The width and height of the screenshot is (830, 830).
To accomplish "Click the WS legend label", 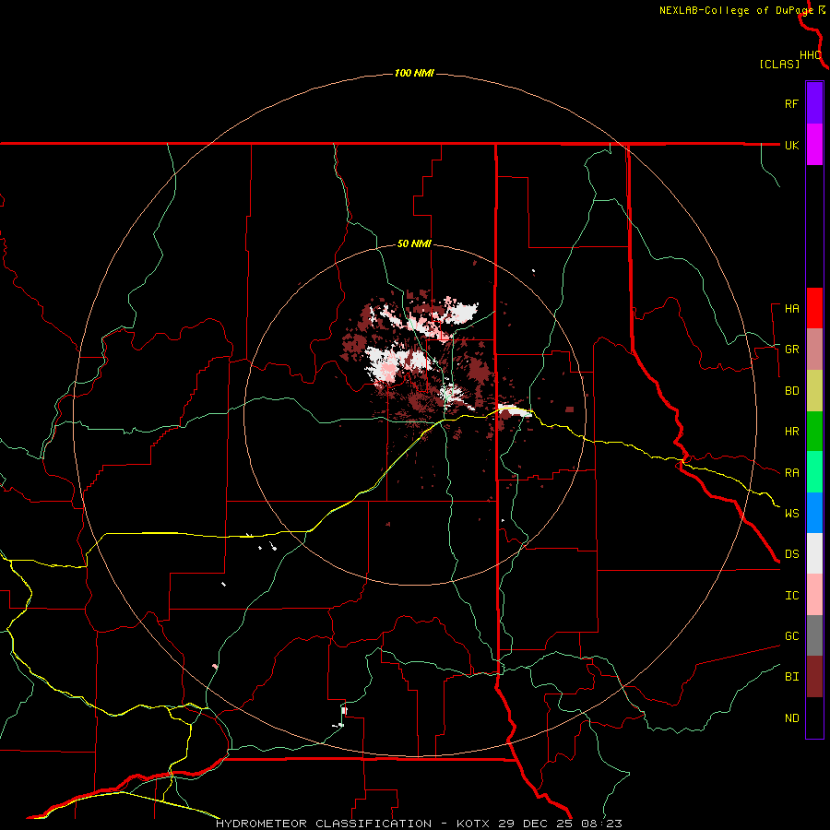I will pyautogui.click(x=791, y=514).
